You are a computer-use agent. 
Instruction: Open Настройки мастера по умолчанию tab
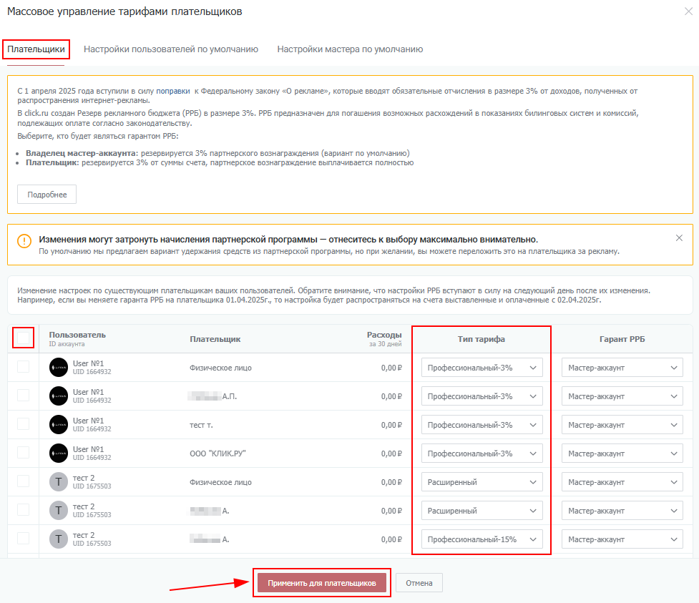click(350, 49)
